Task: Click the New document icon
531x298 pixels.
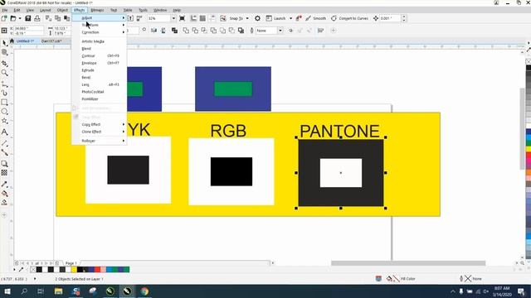Action: click(4, 18)
